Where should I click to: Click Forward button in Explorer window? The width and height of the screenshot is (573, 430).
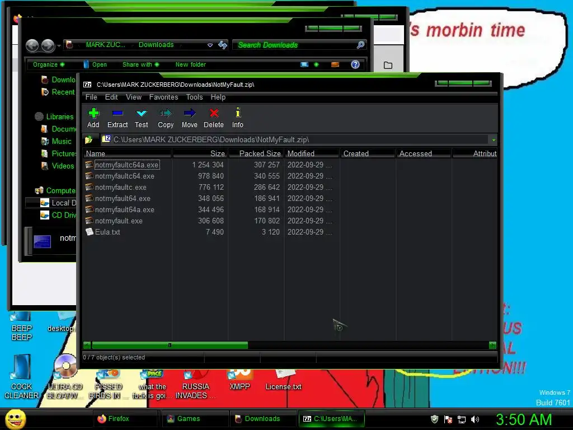click(48, 46)
